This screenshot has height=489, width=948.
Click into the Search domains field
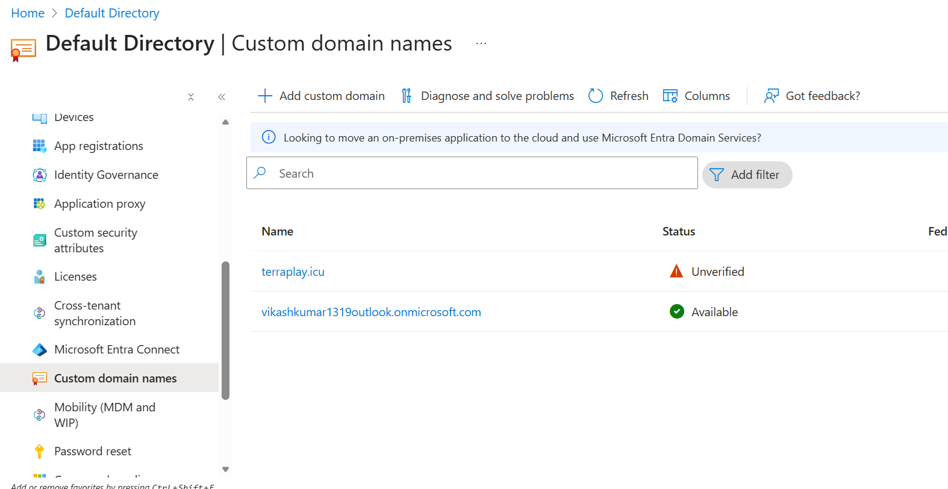472,173
